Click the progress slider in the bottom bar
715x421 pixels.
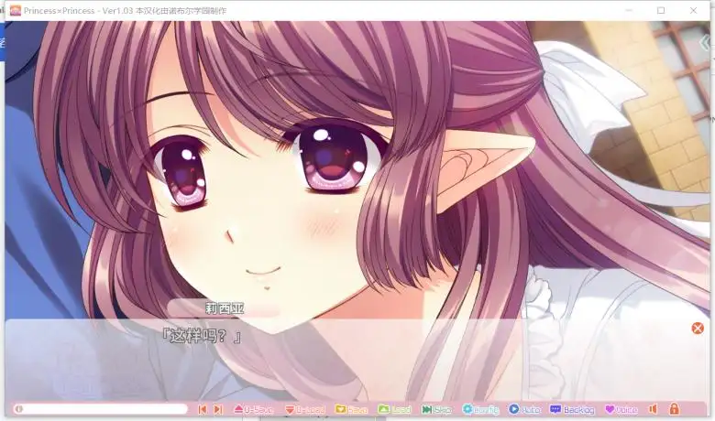click(x=101, y=409)
